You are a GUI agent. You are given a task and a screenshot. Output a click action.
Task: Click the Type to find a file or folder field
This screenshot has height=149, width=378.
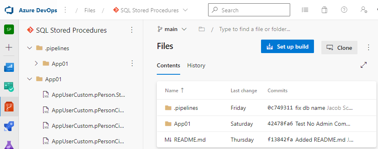coord(254,29)
